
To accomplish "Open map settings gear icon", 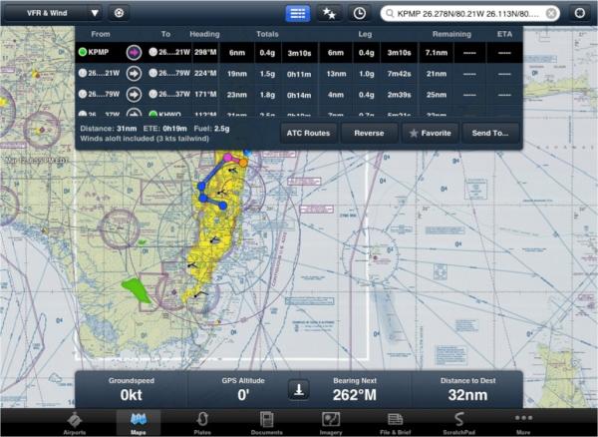I will (x=119, y=13).
